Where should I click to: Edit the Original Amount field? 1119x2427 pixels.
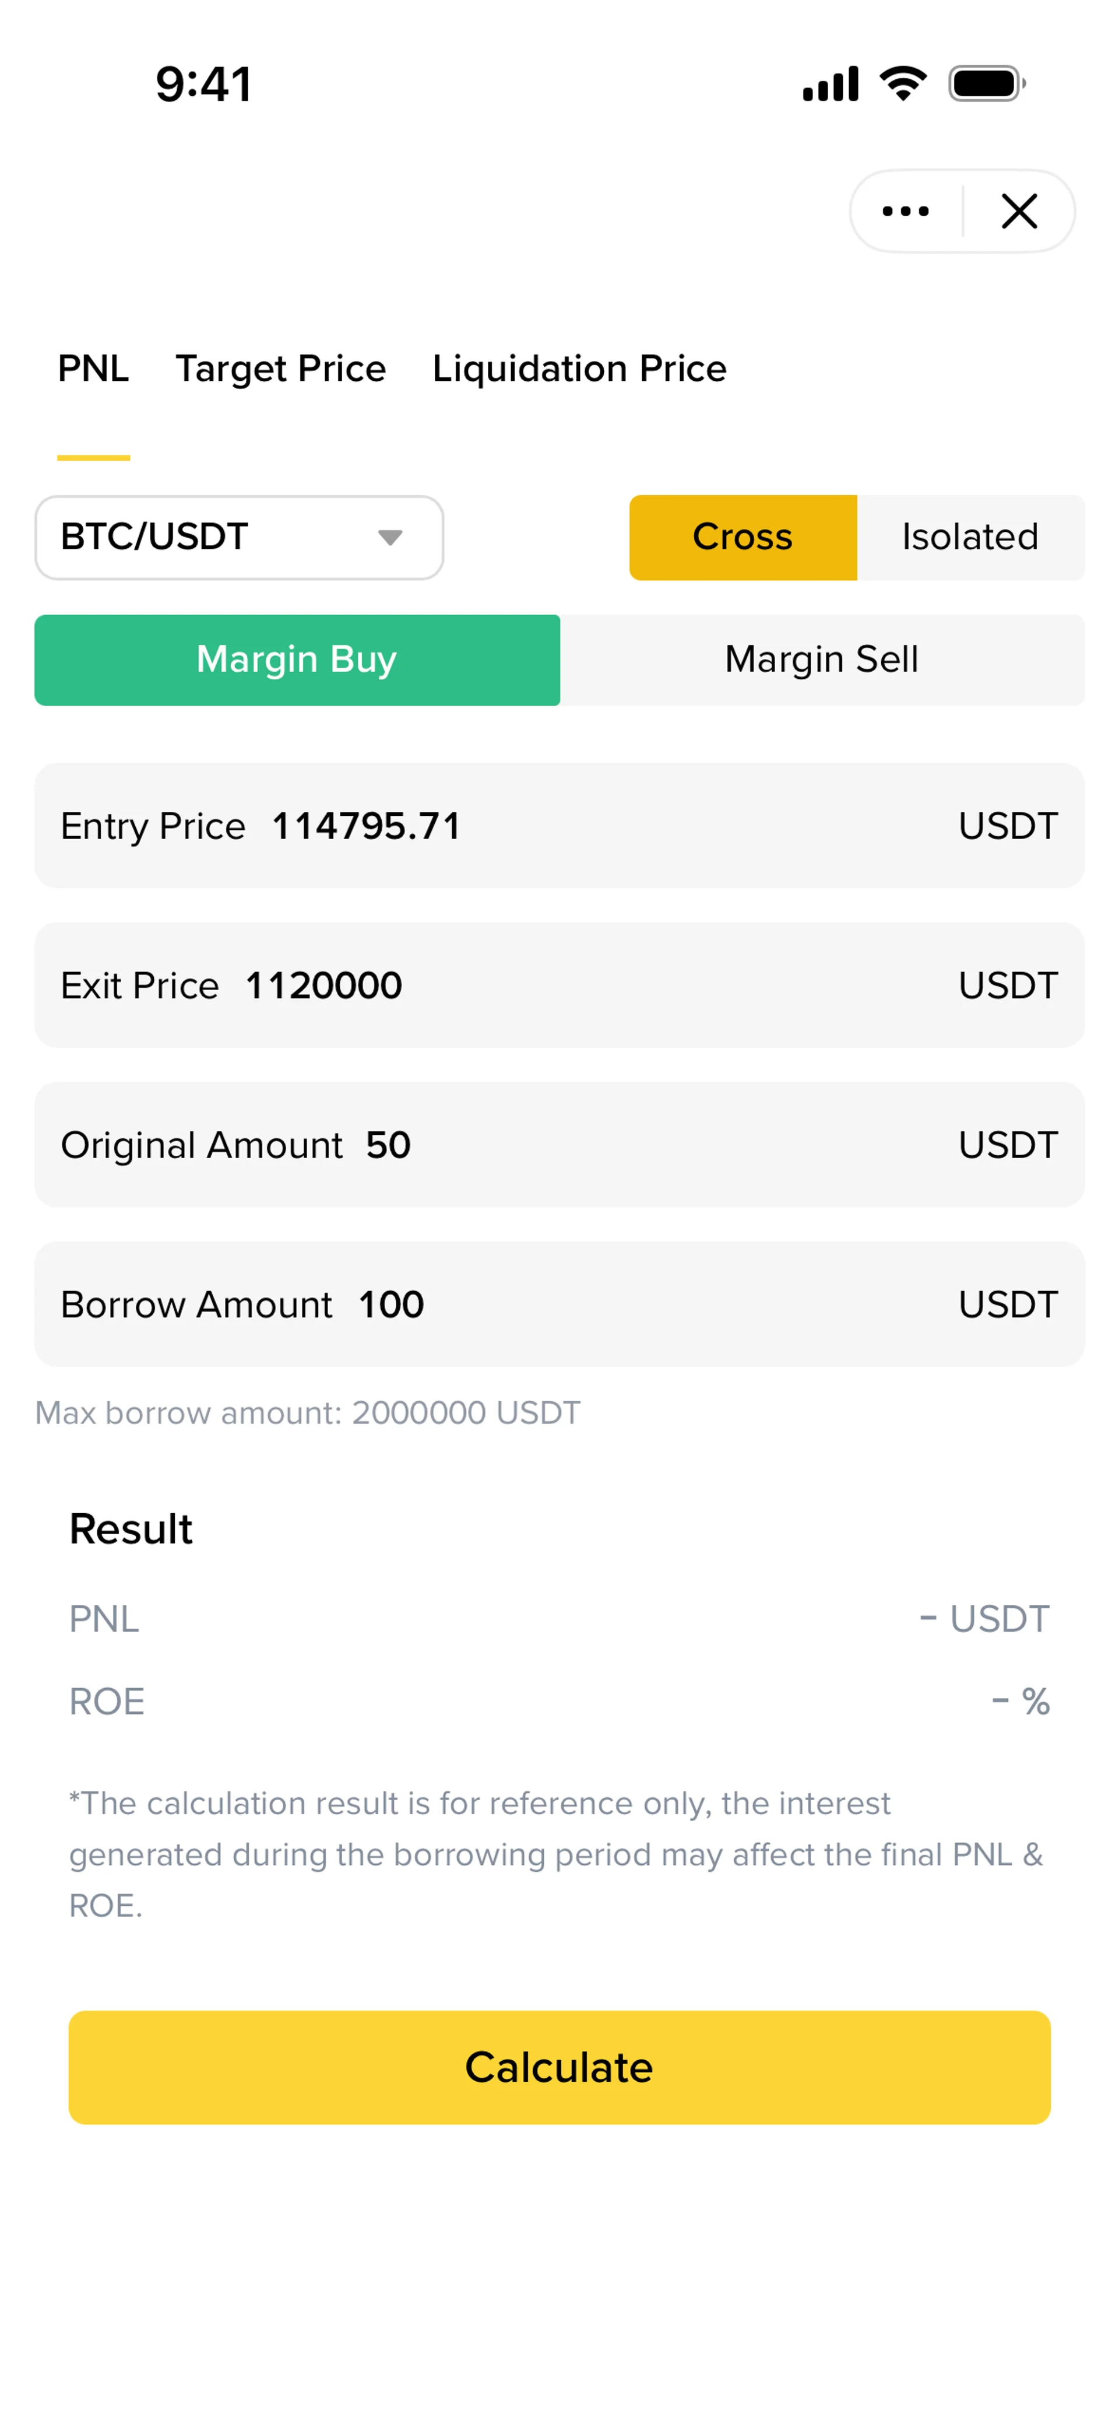coord(559,1145)
